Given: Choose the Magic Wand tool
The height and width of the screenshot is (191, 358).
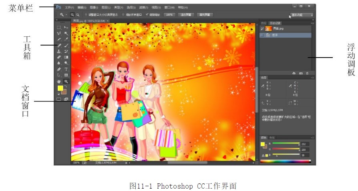Looking at the screenshot, I should [66, 33].
